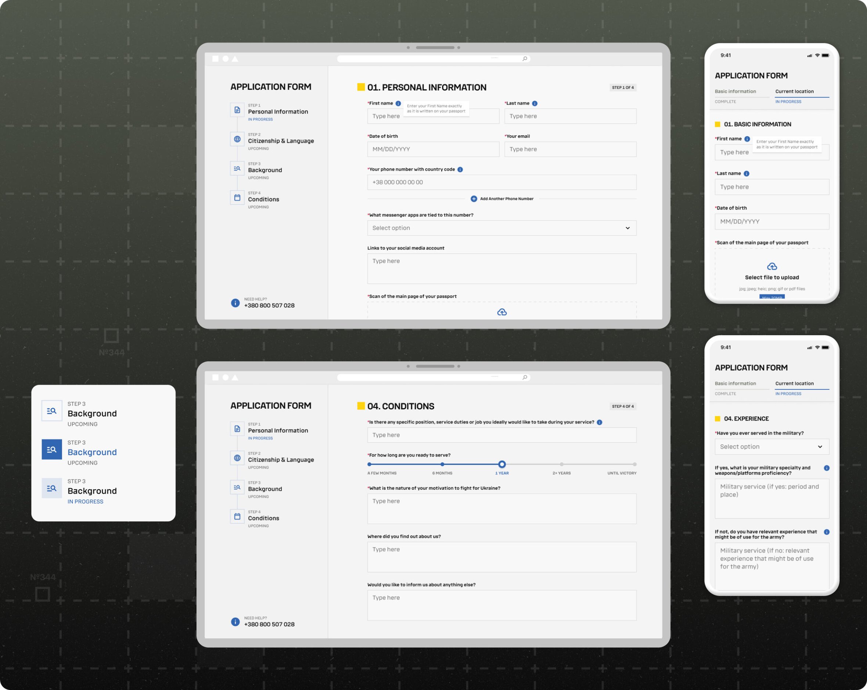The image size is (867, 690).
Task: Click the phone number country code info icon
Action: pos(460,169)
